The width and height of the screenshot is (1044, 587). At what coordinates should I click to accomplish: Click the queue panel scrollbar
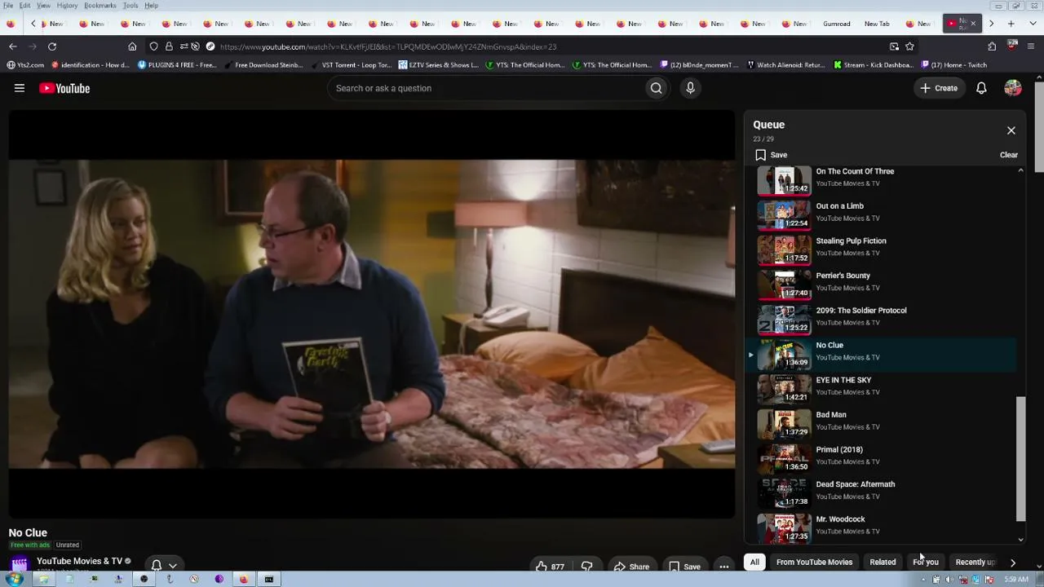1020,459
